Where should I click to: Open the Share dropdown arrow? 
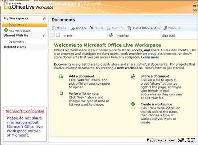tap(180, 28)
